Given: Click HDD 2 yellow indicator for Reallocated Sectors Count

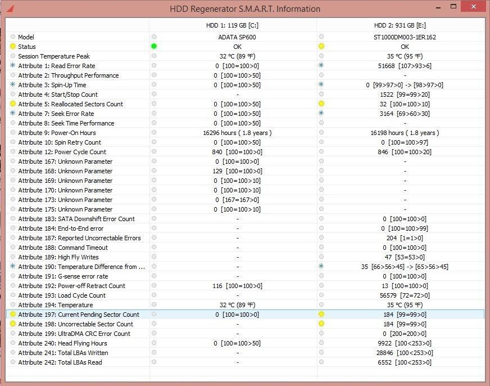Looking at the screenshot, I should coord(321,104).
